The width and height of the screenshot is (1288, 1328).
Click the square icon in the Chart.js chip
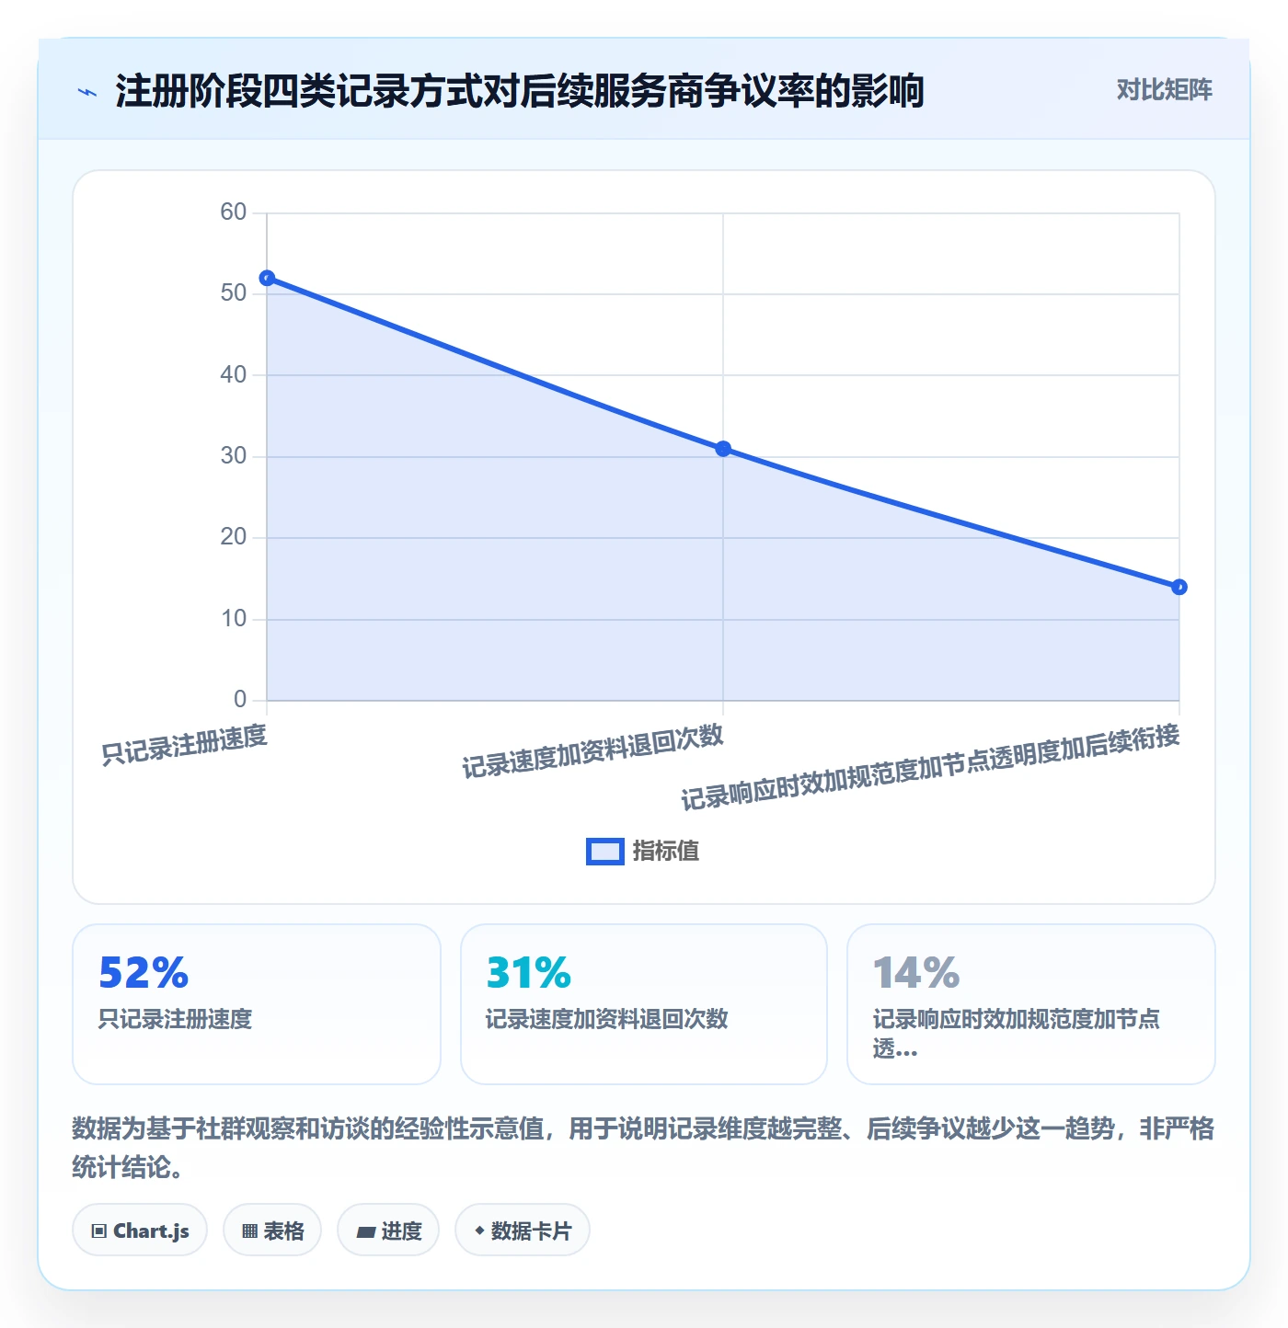99,1231
